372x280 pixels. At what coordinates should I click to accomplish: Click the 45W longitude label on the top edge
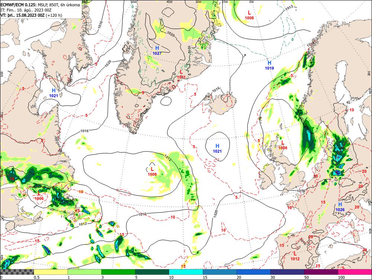[x=169, y=2]
